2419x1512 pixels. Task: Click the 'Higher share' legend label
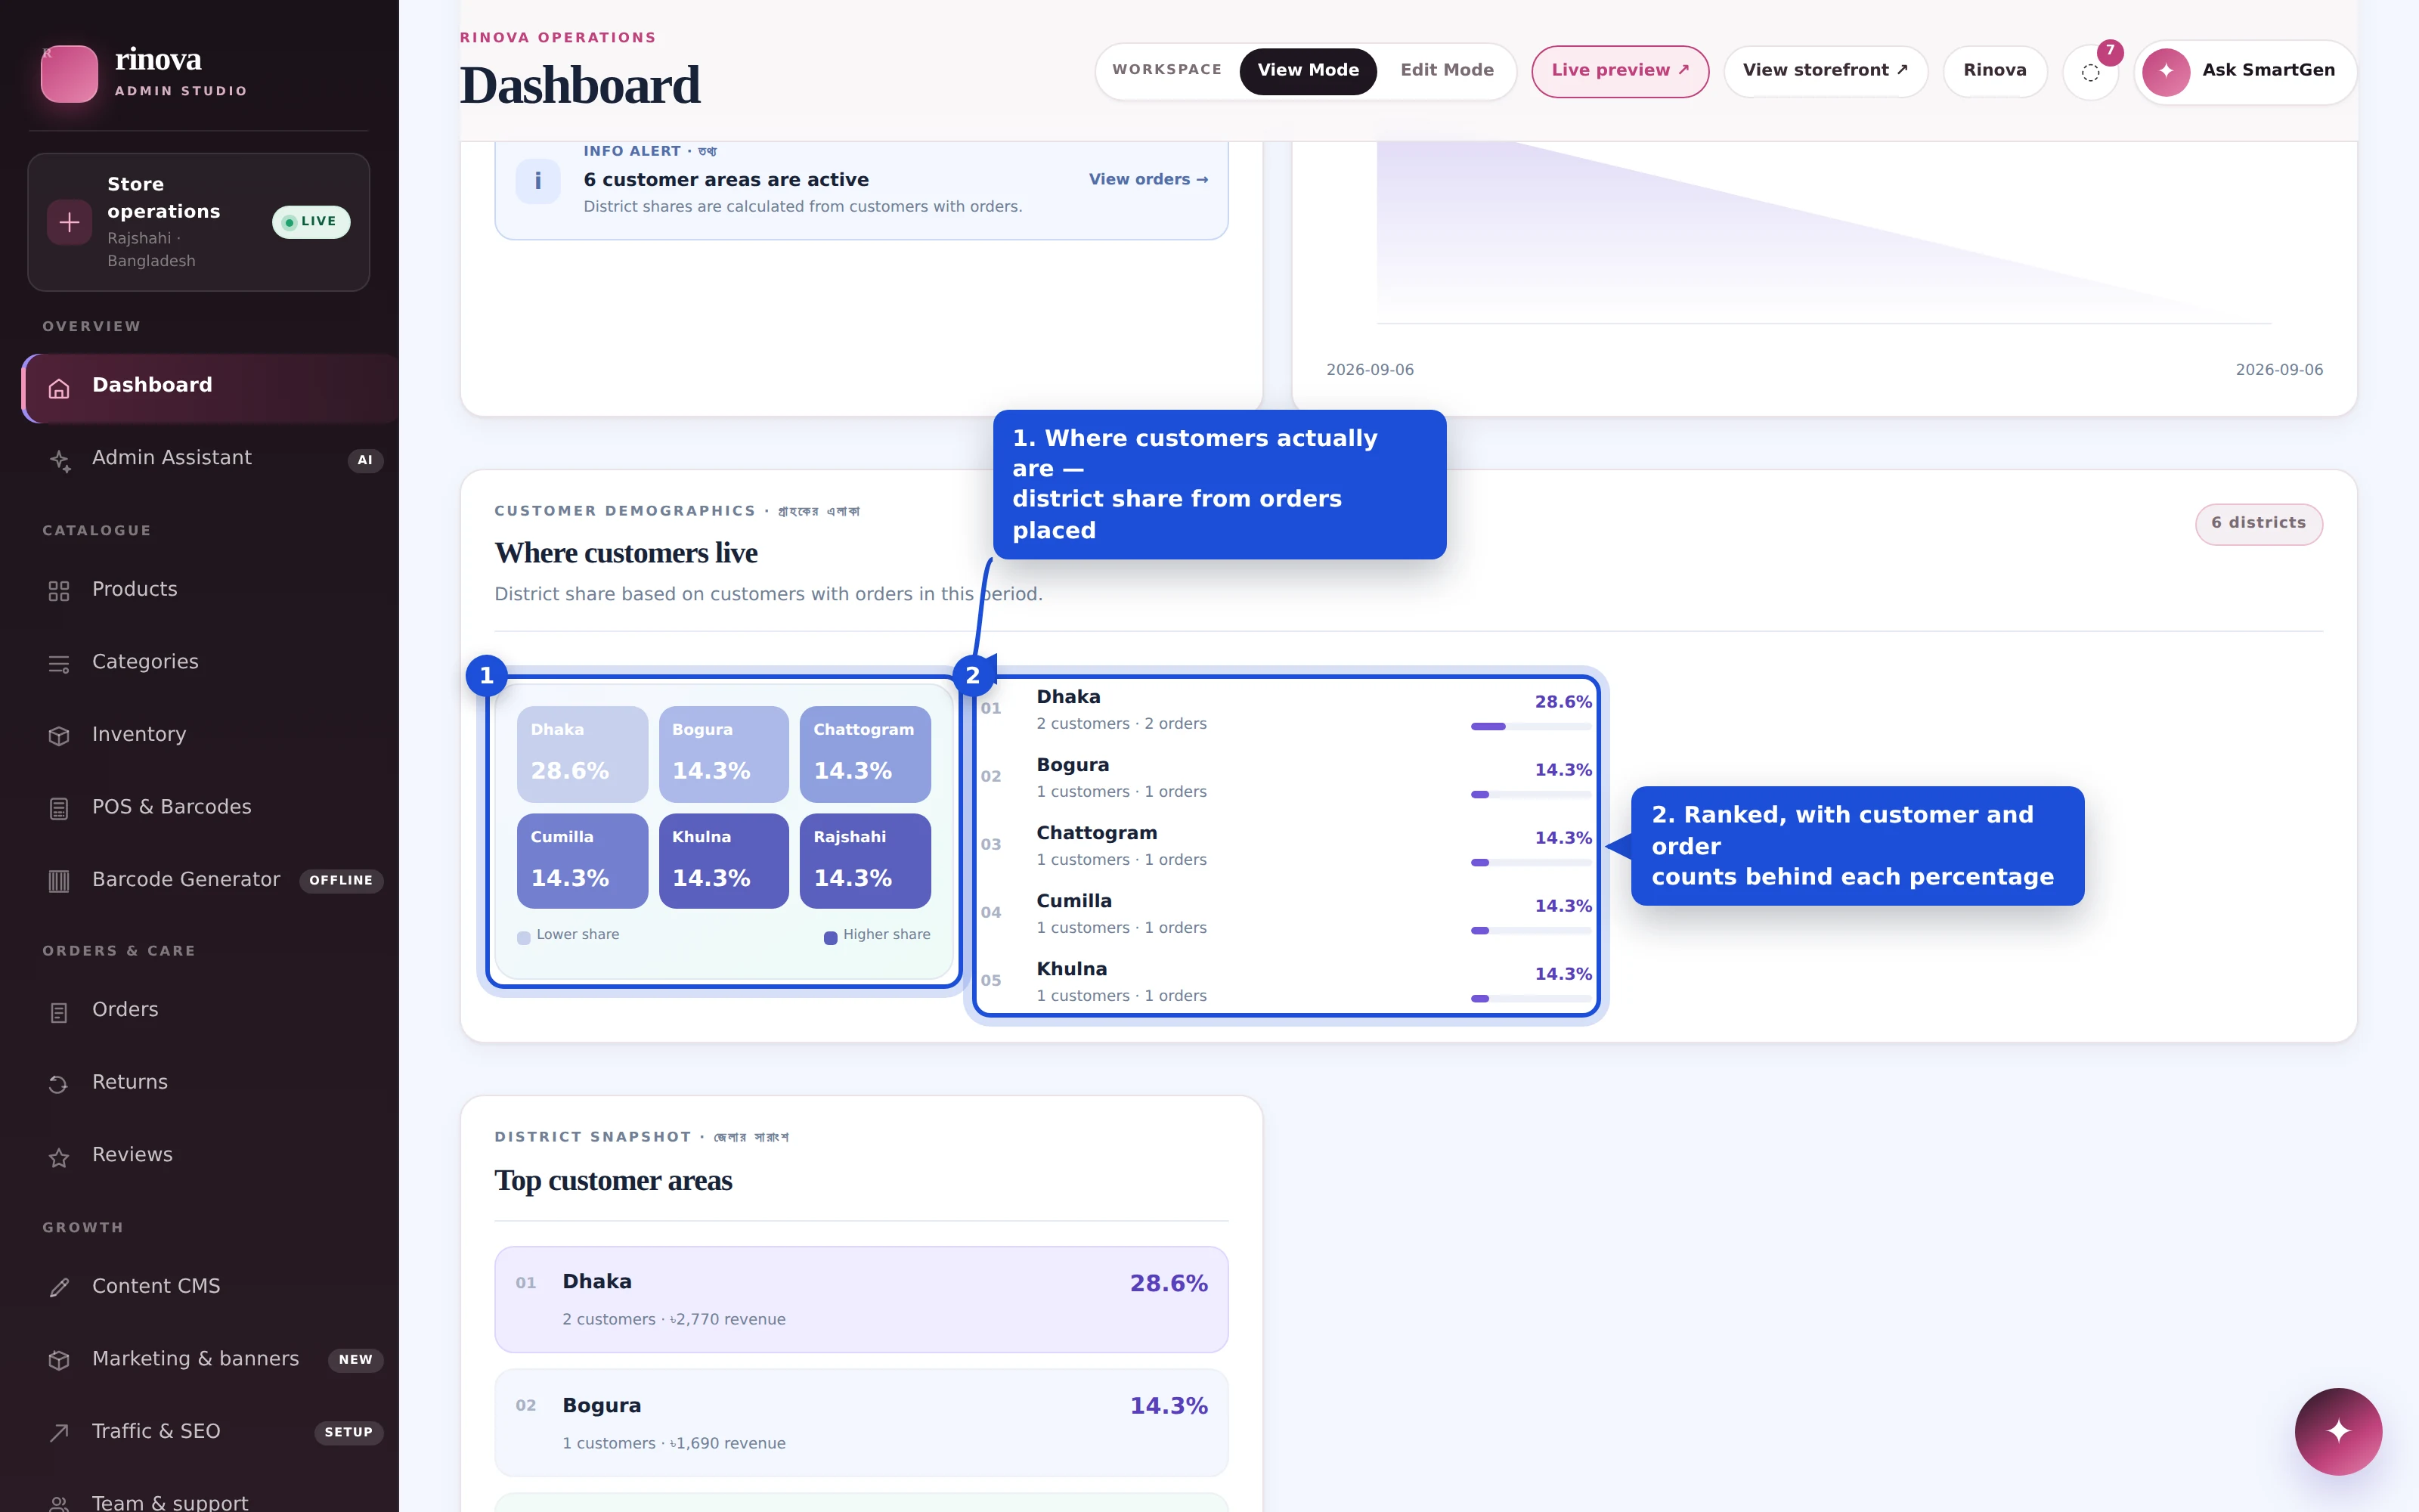coord(886,935)
